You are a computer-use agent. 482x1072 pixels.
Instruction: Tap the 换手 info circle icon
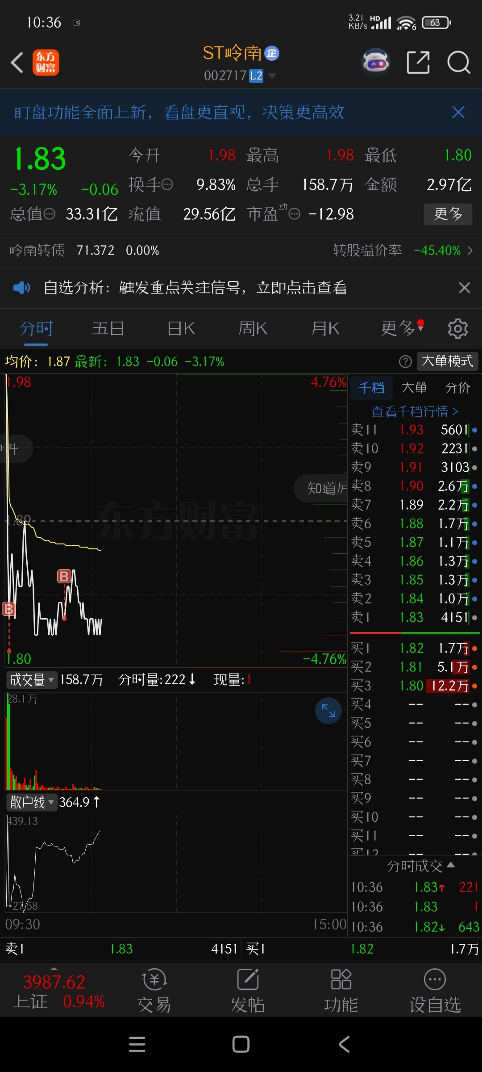pos(167,184)
